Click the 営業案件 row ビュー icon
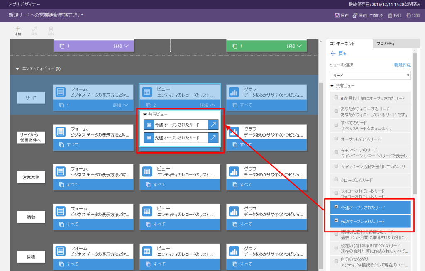The width and height of the screenshot is (425, 271). [147, 171]
